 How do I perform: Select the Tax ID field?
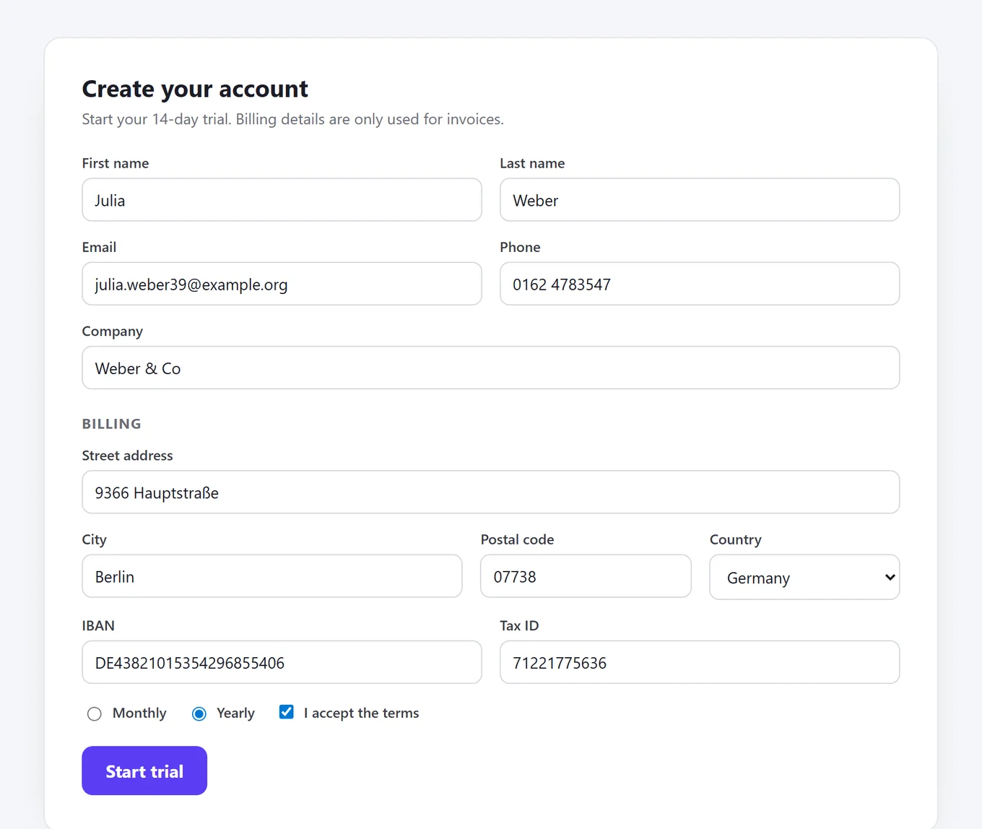pos(700,662)
